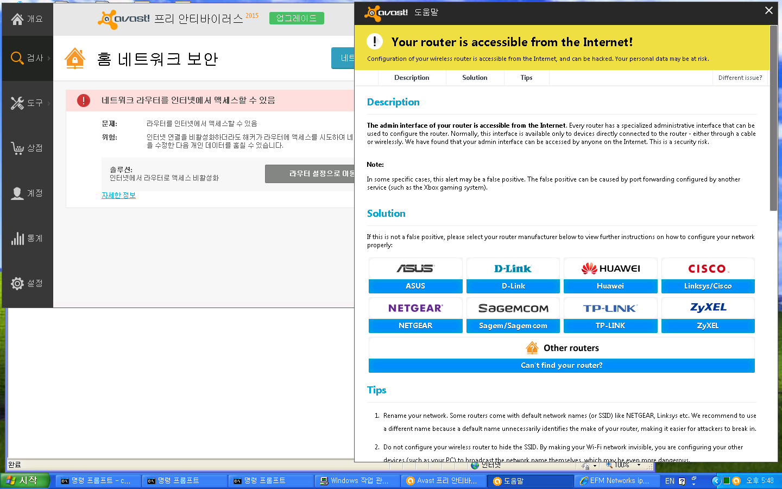This screenshot has width=782, height=489.
Task: Switch to Windows 작업 관리자 taskbar item
Action: pyautogui.click(x=357, y=481)
